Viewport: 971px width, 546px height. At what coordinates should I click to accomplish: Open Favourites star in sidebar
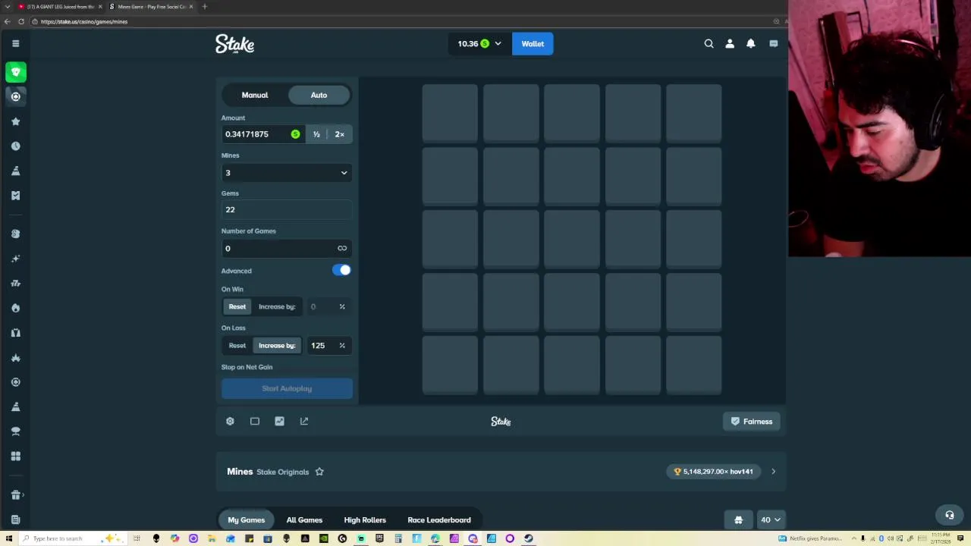[x=15, y=121]
